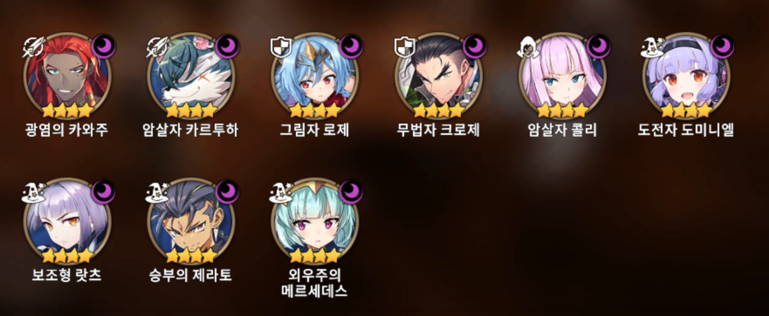Click the 외우주의 메르세데스 name label
The height and width of the screenshot is (316, 769).
(314, 282)
